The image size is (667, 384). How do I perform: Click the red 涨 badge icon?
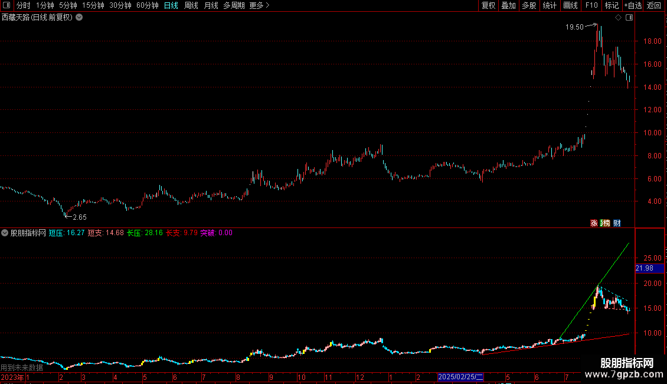(594, 223)
